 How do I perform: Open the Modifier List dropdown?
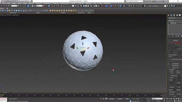pyautogui.click(x=175, y=21)
